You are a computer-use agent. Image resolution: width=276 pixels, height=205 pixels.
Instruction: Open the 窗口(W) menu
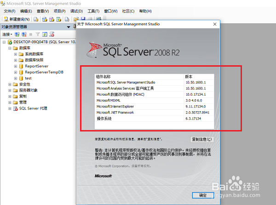pos(111,11)
